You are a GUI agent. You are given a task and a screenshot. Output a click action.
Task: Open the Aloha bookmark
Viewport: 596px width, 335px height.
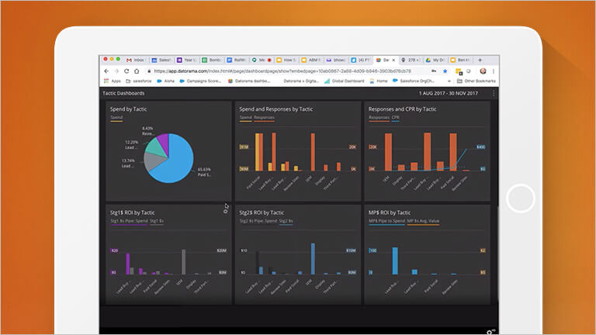point(166,81)
